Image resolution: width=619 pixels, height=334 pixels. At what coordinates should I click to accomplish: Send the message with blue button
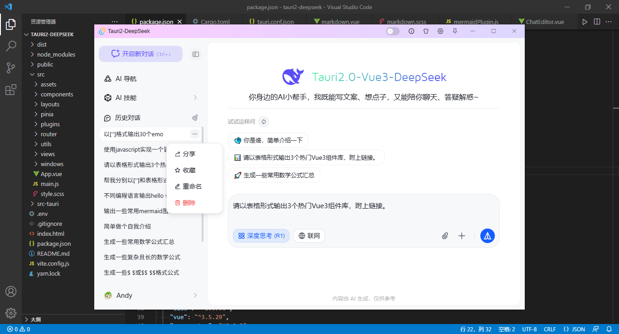488,236
